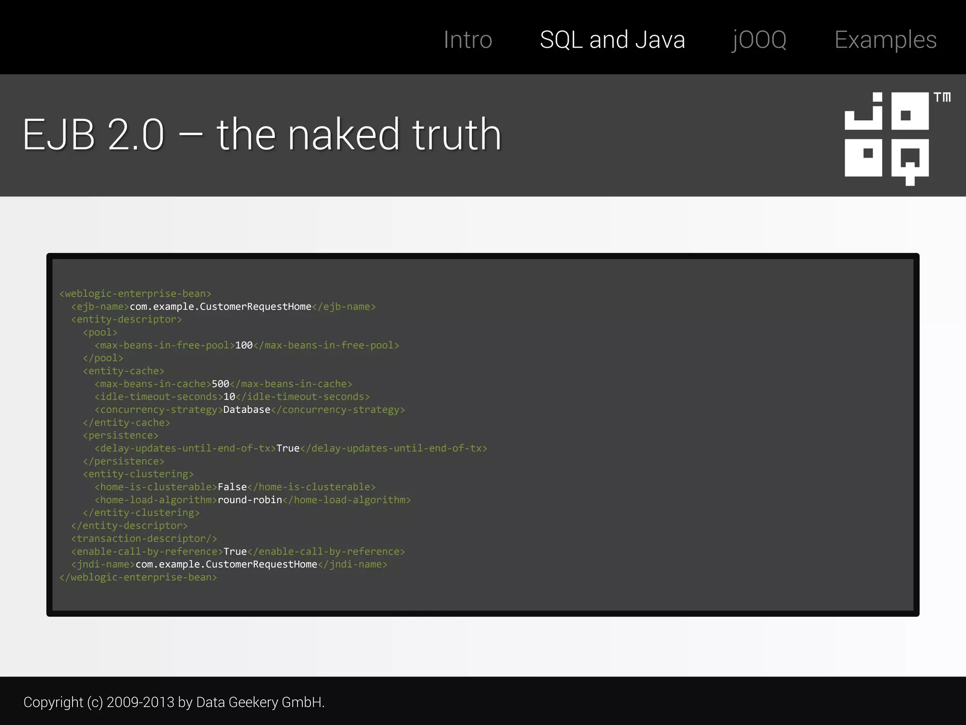
Task: Click the closing entity-cache tag
Action: tap(126, 423)
